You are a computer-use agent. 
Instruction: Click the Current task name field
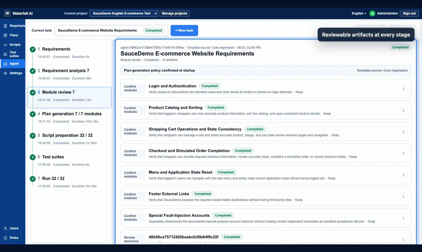pos(111,31)
